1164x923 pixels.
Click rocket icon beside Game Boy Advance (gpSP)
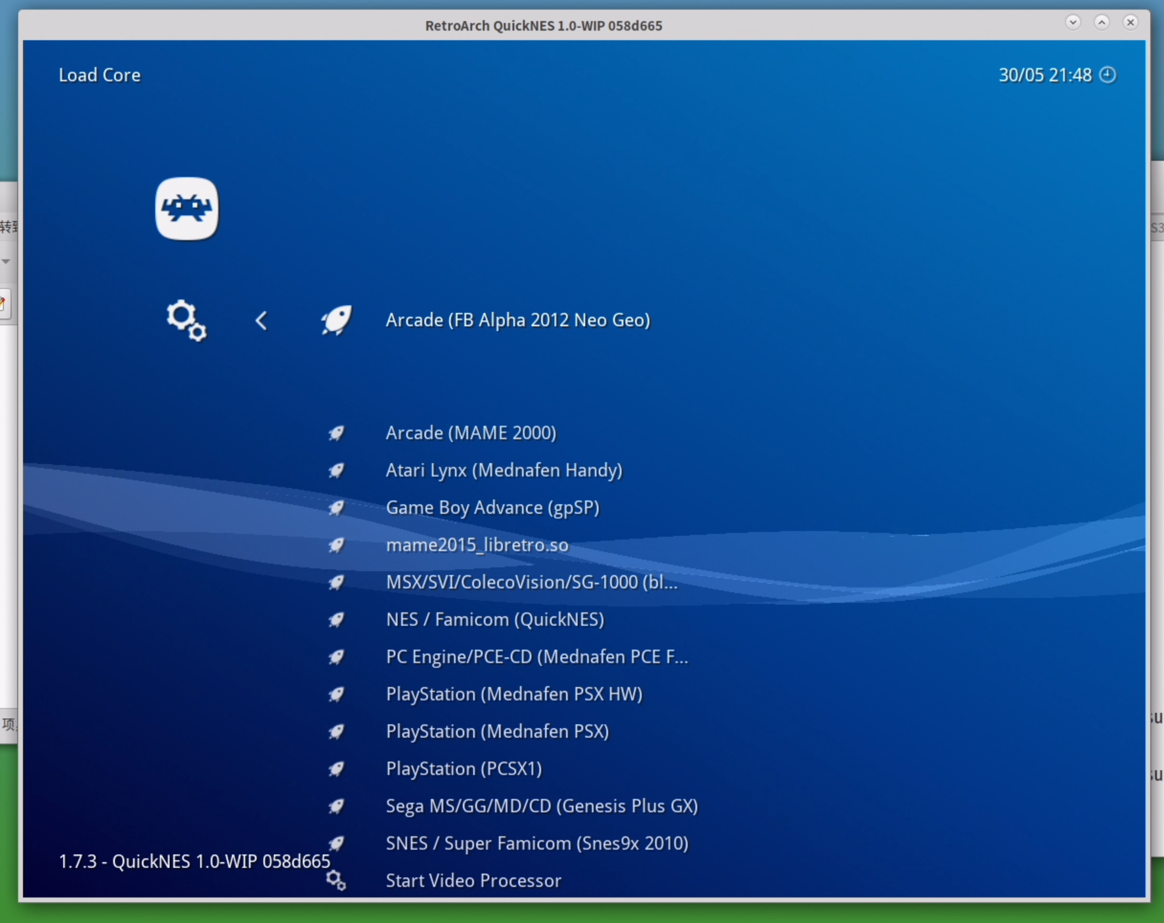(x=336, y=508)
